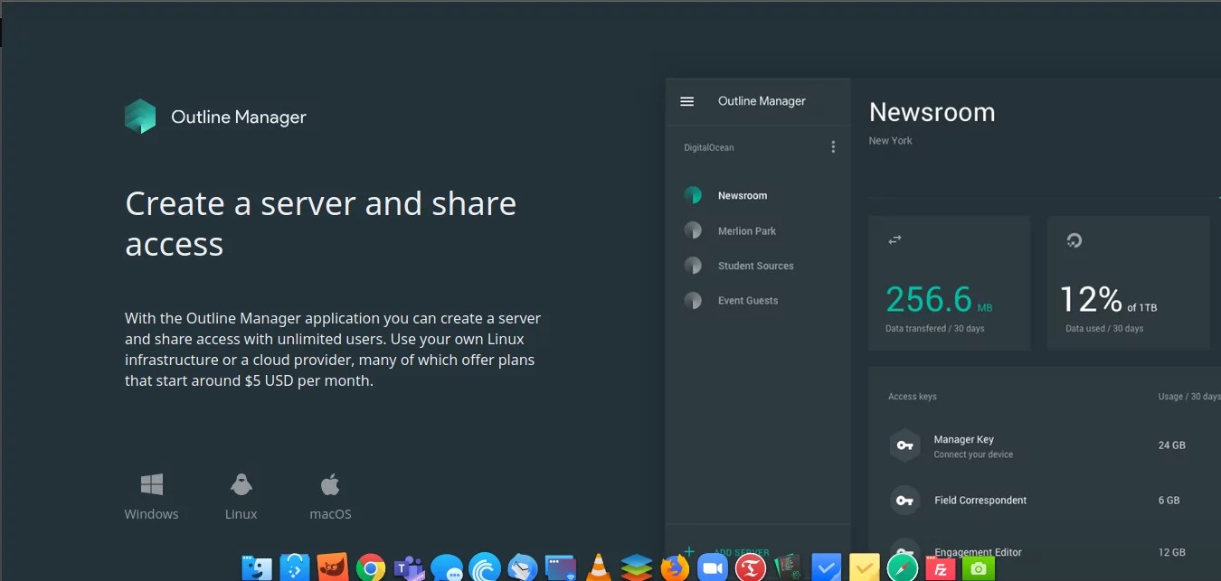Open DigitalOcean three-dot options menu
Screen dimensions: 1221x581
(833, 147)
